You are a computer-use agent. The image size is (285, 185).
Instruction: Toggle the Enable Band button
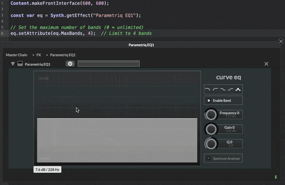[223, 101]
